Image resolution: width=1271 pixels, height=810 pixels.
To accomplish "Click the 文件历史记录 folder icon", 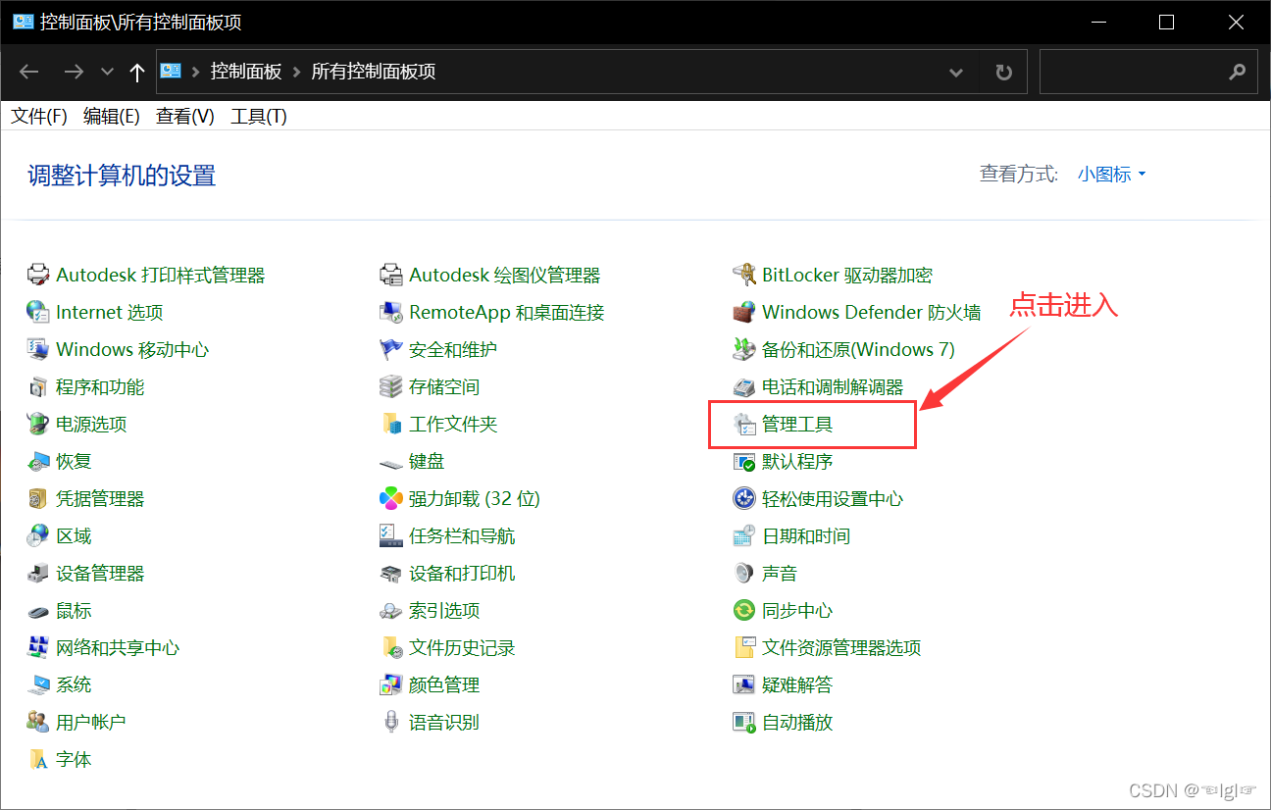I will tap(391, 647).
